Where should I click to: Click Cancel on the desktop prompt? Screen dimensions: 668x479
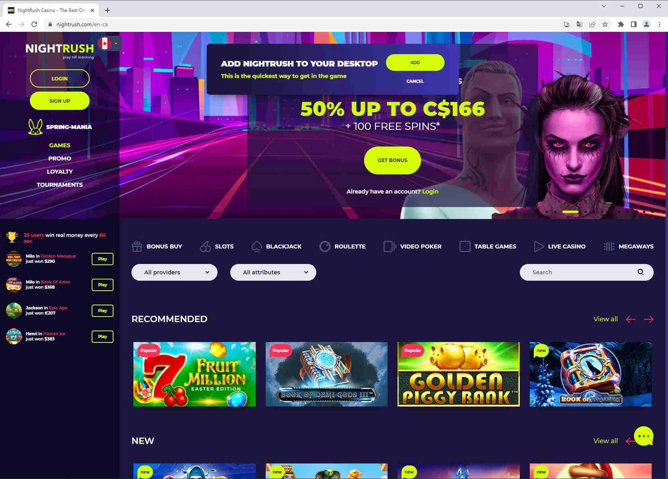[415, 81]
